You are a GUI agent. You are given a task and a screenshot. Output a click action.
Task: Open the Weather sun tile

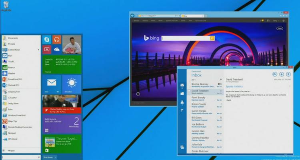point(72,84)
